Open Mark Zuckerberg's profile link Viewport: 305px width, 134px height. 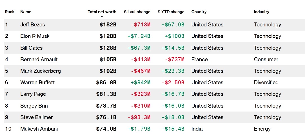tap(41, 71)
